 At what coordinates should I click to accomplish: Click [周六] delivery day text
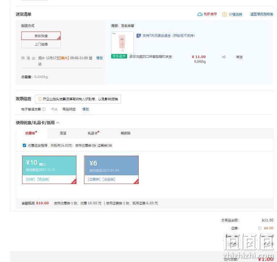pyautogui.click(x=64, y=58)
